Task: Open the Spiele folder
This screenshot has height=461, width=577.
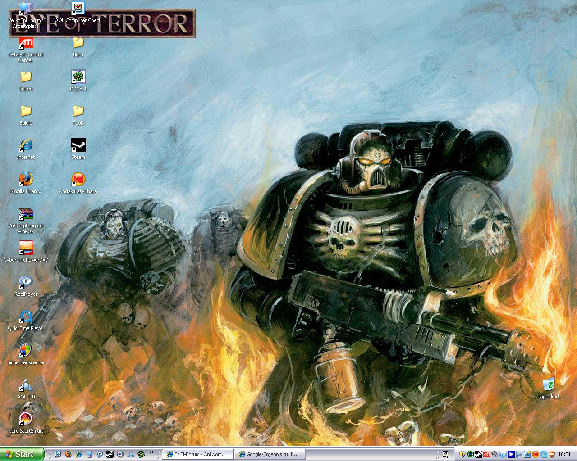Action: [x=26, y=112]
